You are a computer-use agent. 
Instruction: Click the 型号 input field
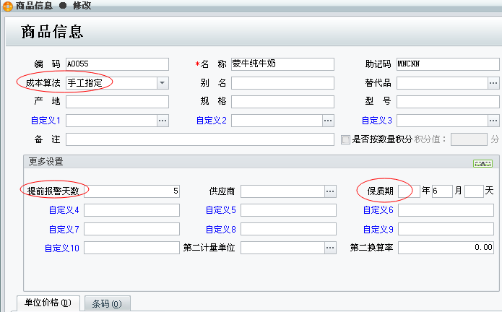point(448,102)
